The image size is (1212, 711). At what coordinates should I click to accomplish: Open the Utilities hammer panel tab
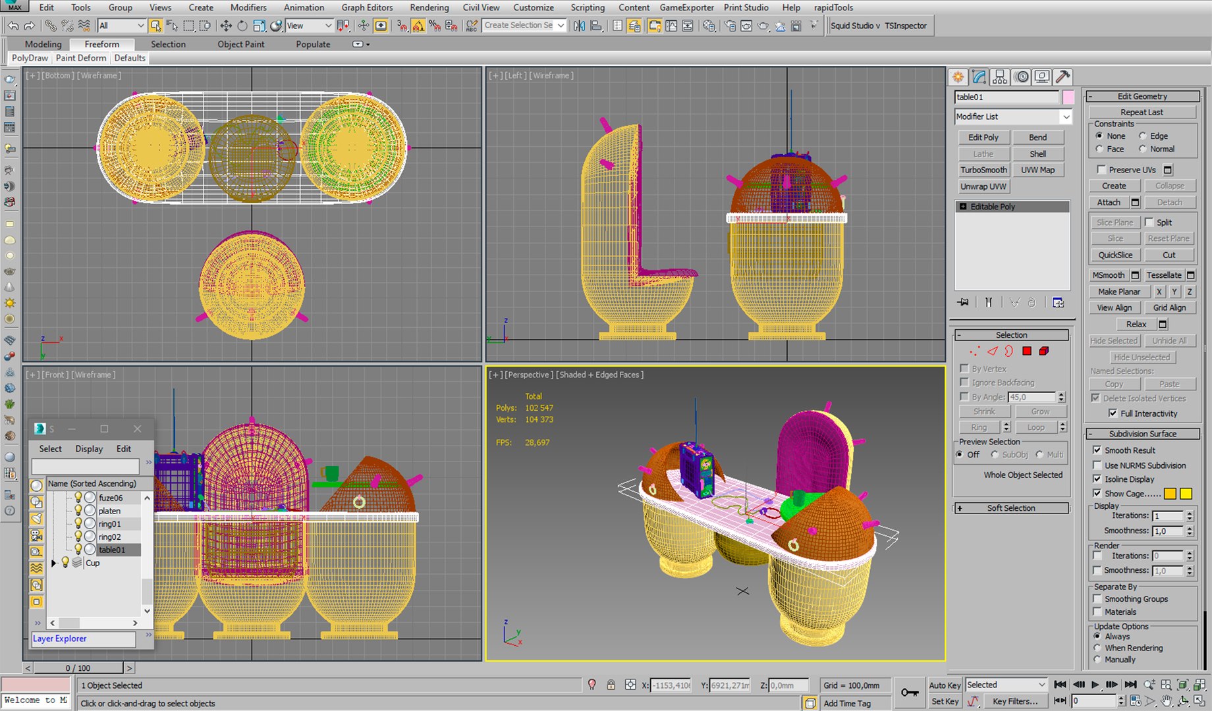pyautogui.click(x=1062, y=77)
